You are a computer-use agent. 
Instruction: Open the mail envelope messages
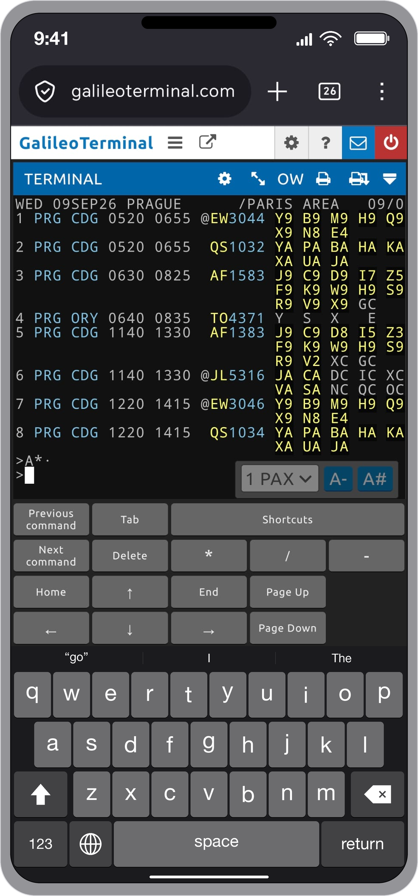pos(358,143)
